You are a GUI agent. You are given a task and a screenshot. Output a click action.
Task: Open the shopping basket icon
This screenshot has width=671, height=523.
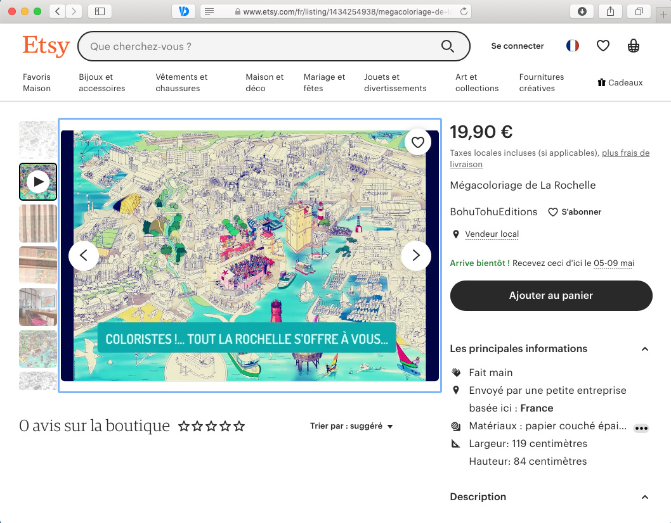[x=633, y=46]
